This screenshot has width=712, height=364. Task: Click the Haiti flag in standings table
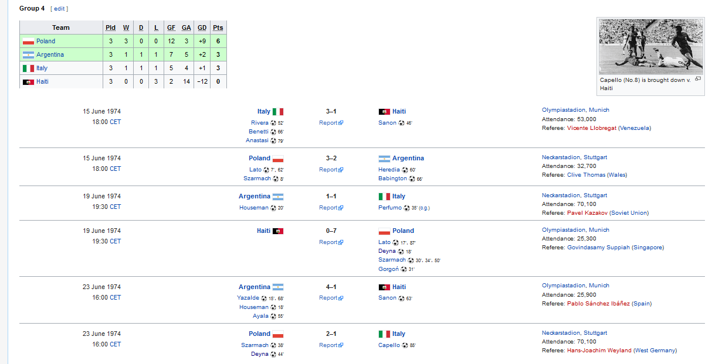coord(28,82)
